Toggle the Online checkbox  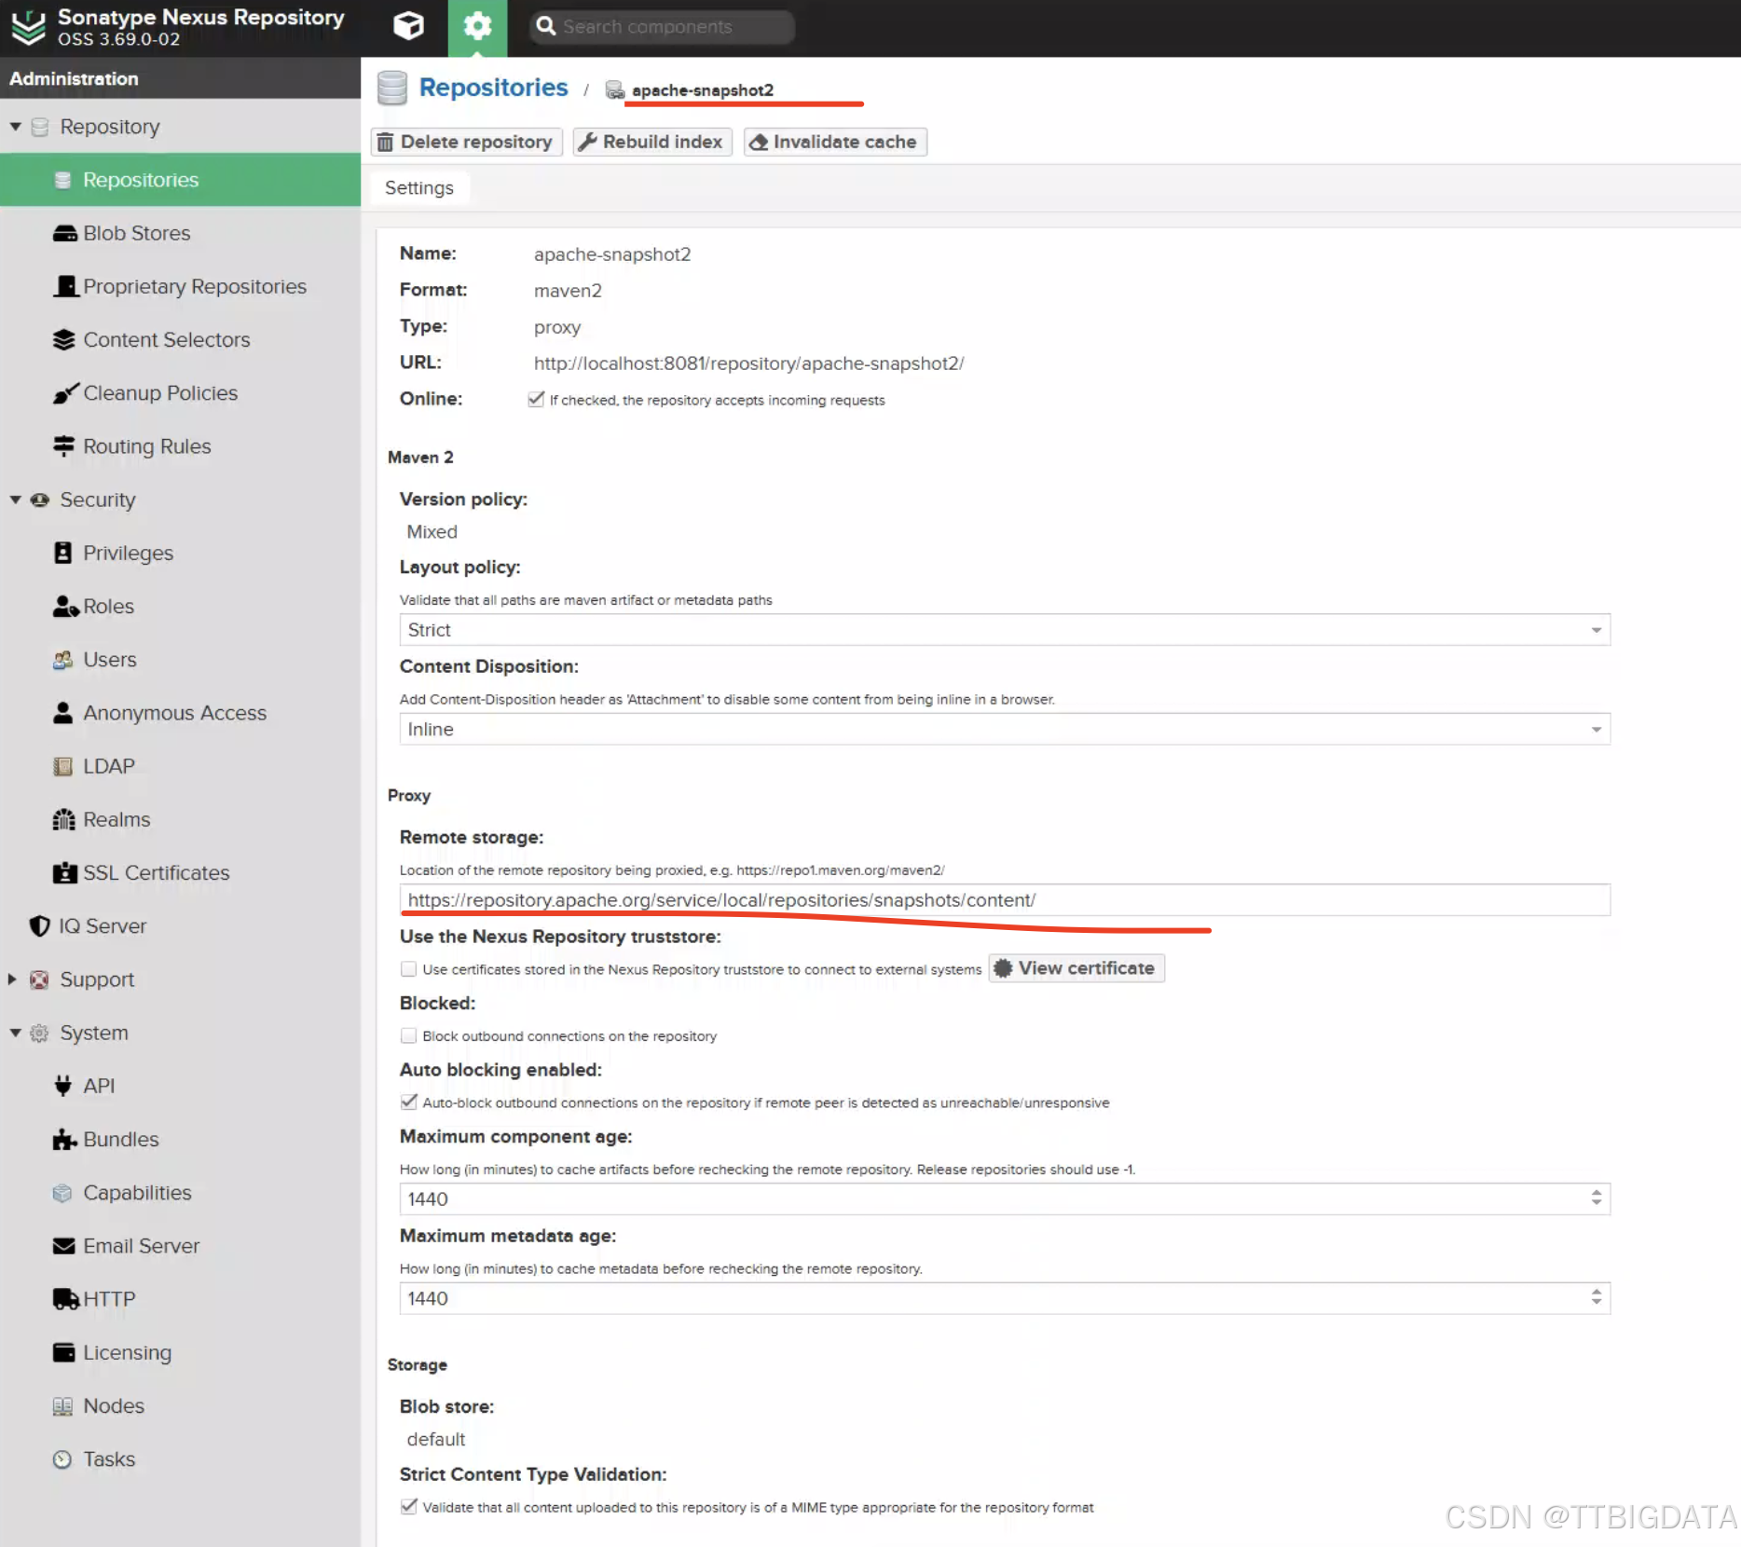(536, 400)
